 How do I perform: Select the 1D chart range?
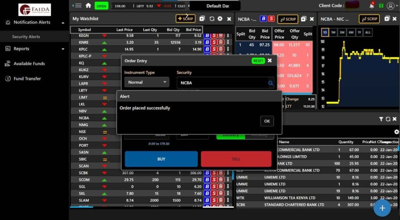[x=325, y=32]
